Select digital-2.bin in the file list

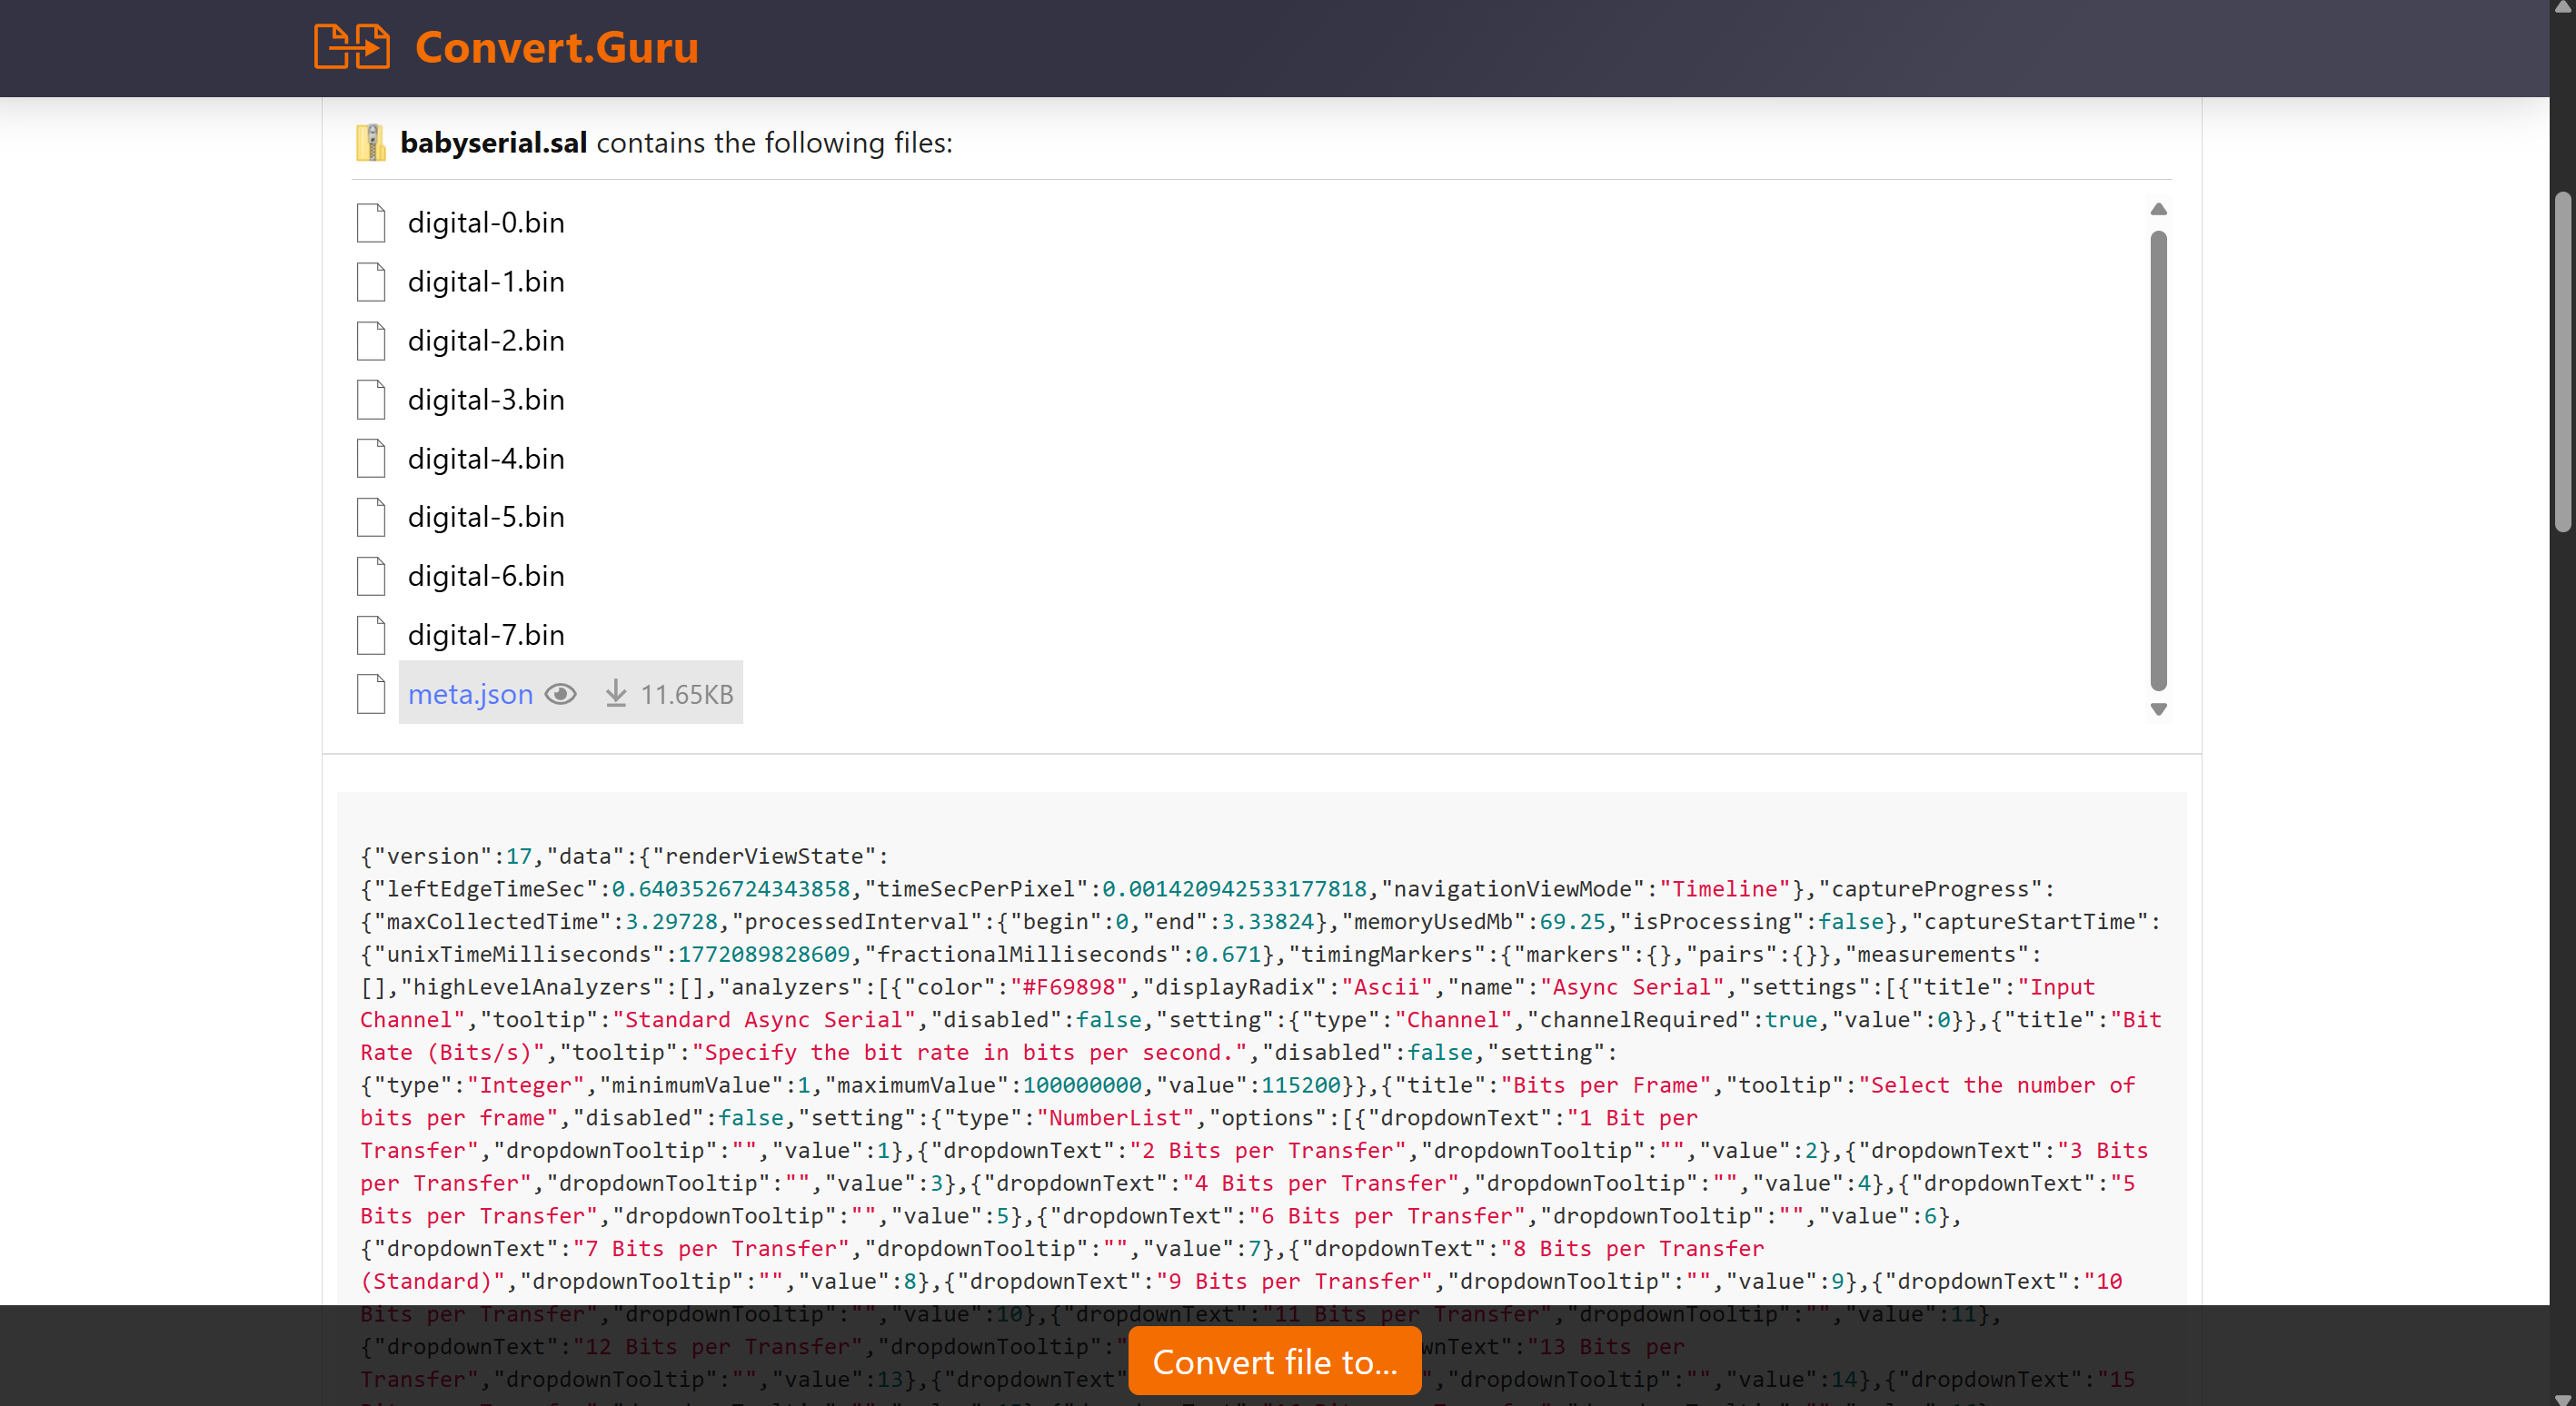coord(485,341)
